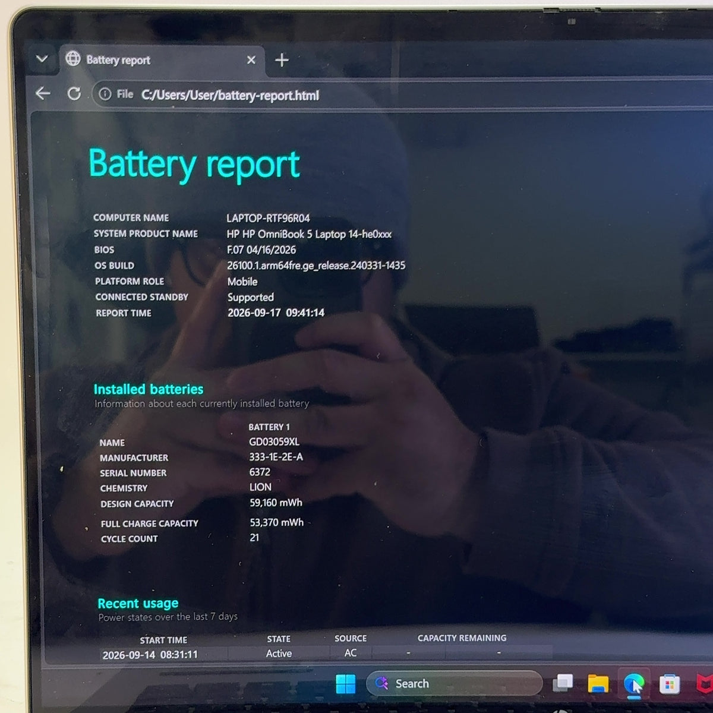Screen dimensions: 713x713
Task: Click the COMPUTER NAME label
Action: (131, 218)
